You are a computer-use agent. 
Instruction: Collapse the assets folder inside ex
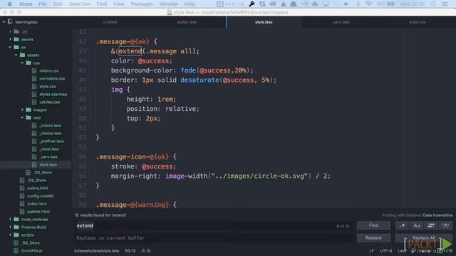16,55
